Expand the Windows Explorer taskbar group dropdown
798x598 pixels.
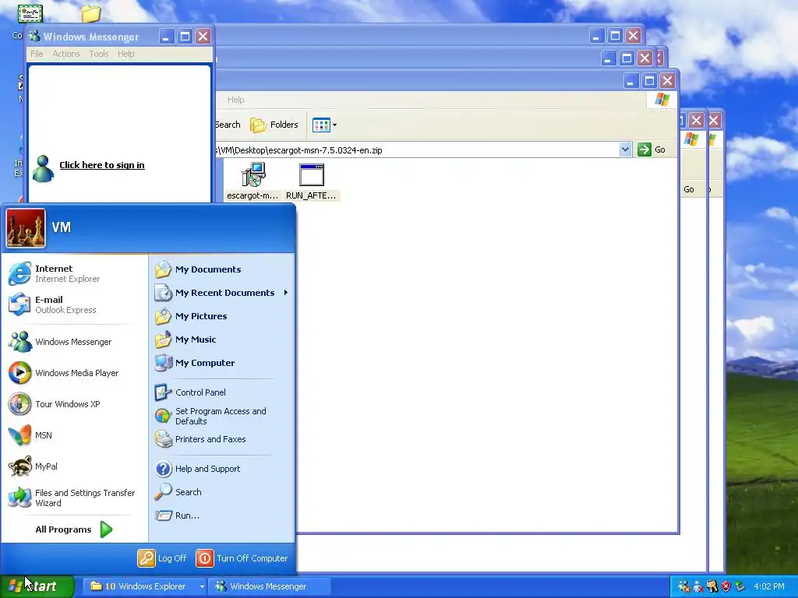coord(202,587)
